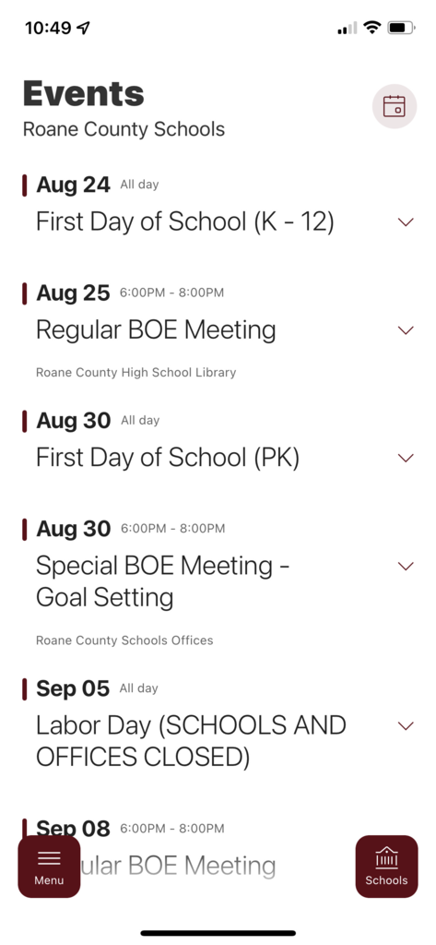Viewport: 436px width, 945px height.
Task: Open the Regular BOE Meeting event title
Action: (156, 329)
